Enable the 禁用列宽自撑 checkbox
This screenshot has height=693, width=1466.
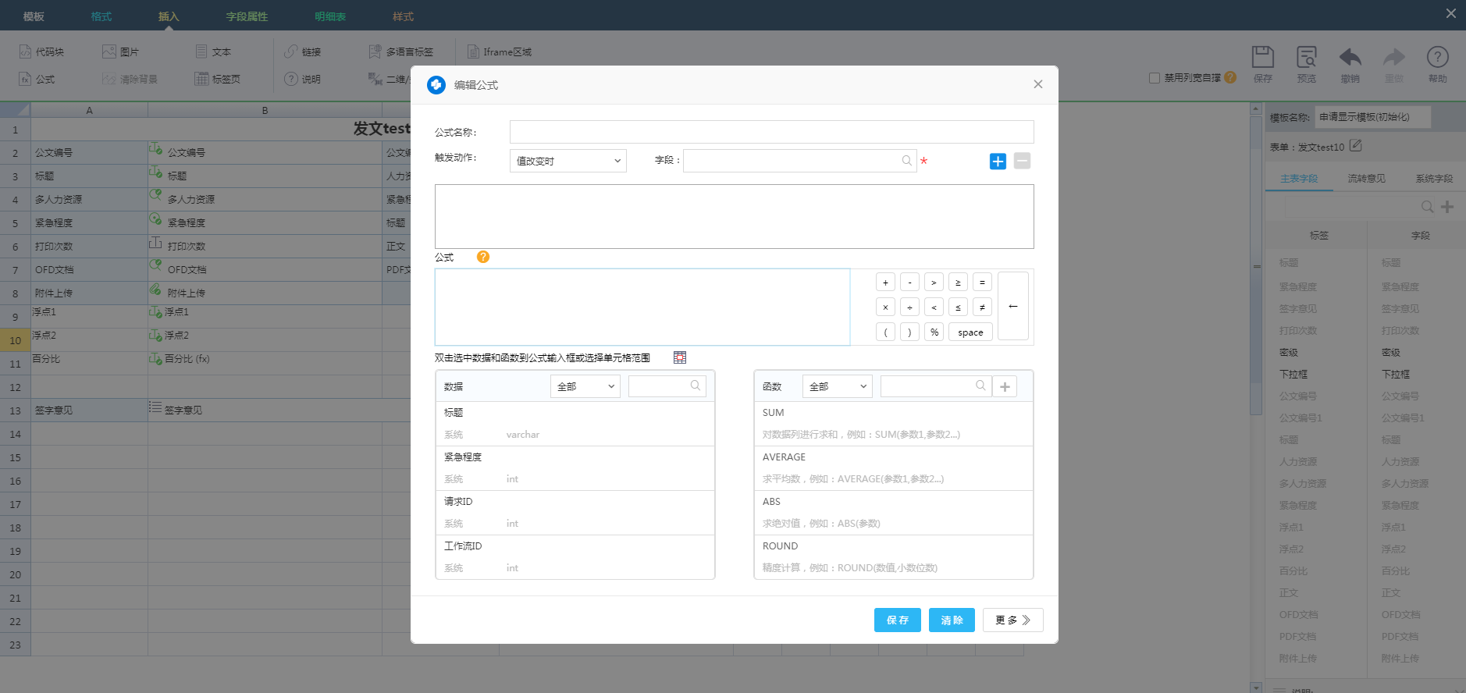1155,78
